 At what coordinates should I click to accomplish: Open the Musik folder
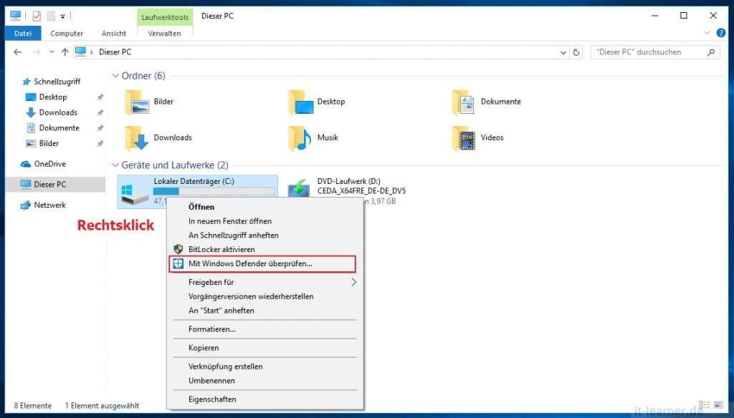(300, 138)
